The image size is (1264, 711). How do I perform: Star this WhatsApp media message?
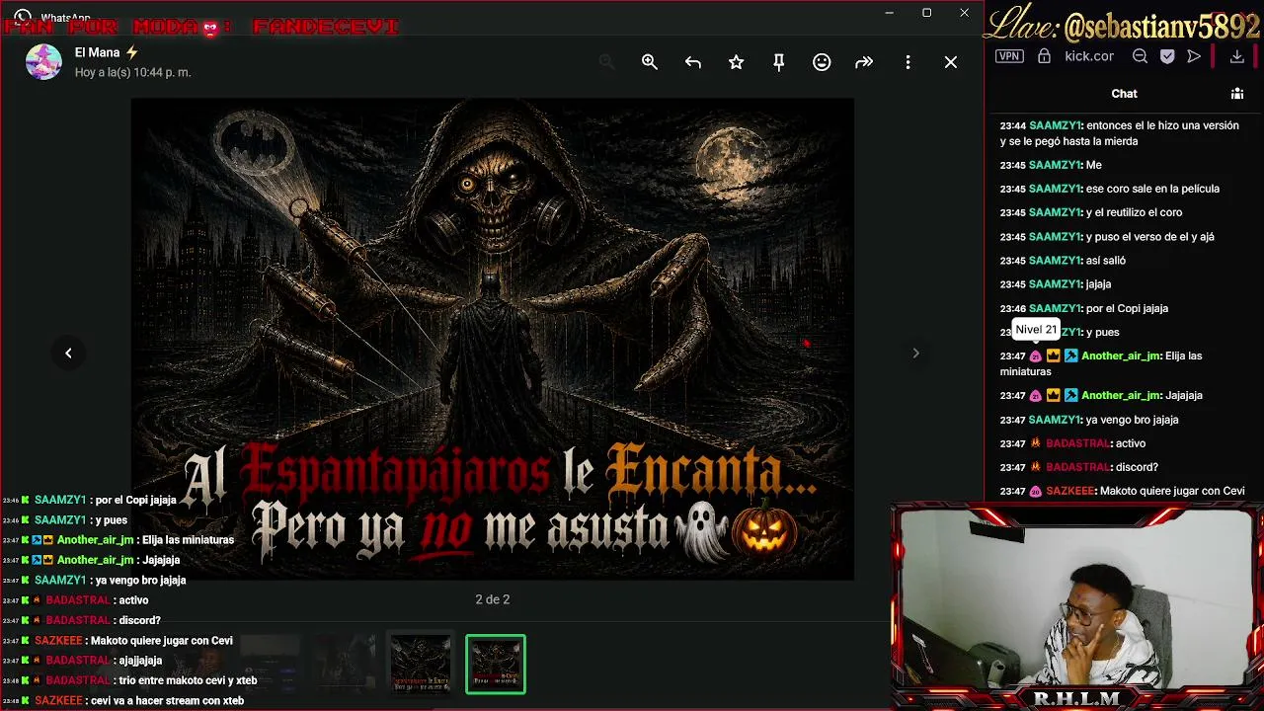pos(736,62)
